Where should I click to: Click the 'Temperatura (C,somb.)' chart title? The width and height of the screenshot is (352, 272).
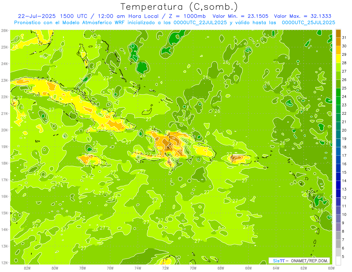point(179,7)
